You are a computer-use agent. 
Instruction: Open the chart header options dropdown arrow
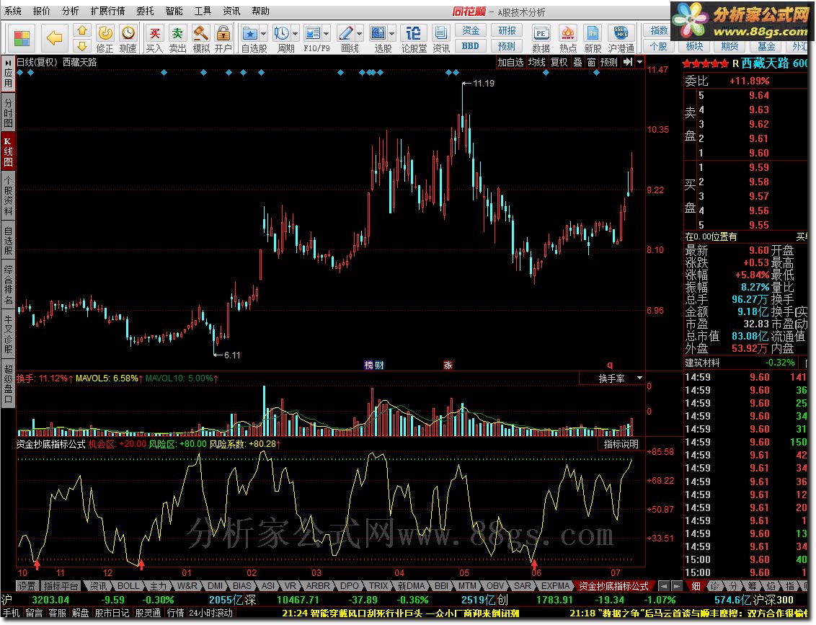tap(639, 62)
